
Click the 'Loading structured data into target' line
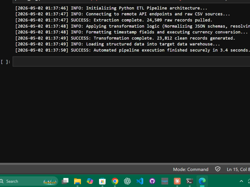[117, 44]
